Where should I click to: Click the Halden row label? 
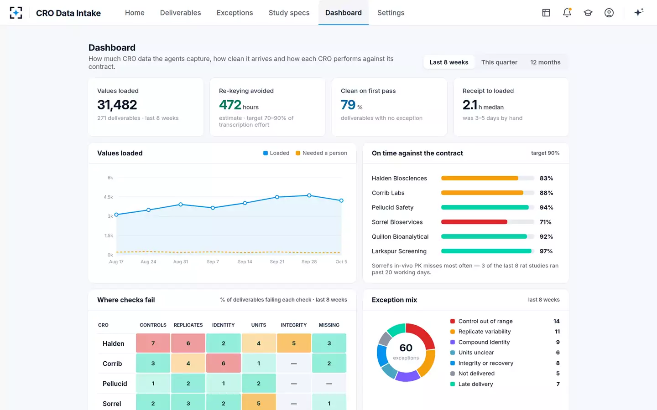(114, 344)
